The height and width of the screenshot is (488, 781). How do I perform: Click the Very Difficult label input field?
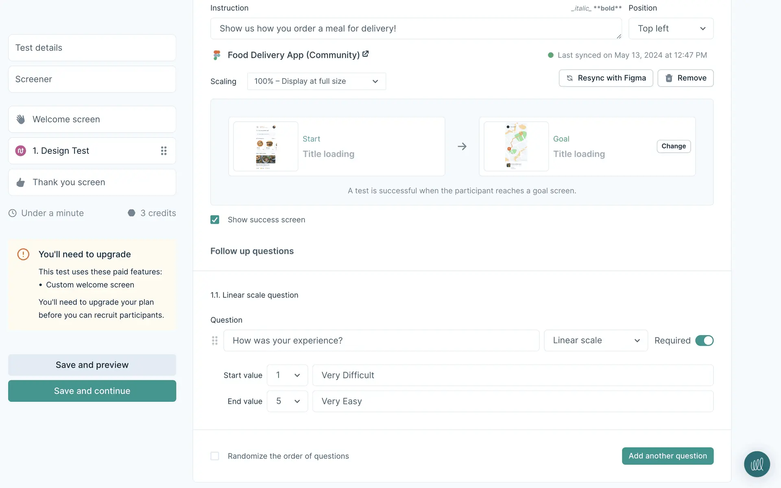point(513,375)
